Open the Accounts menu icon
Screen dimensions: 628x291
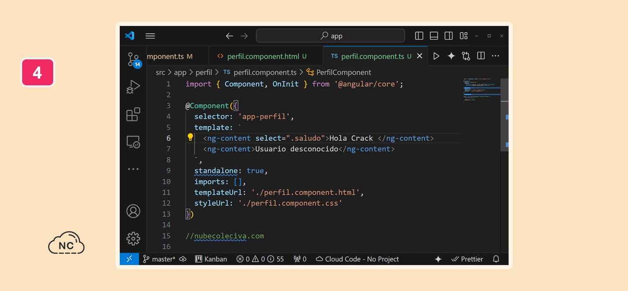pyautogui.click(x=133, y=211)
